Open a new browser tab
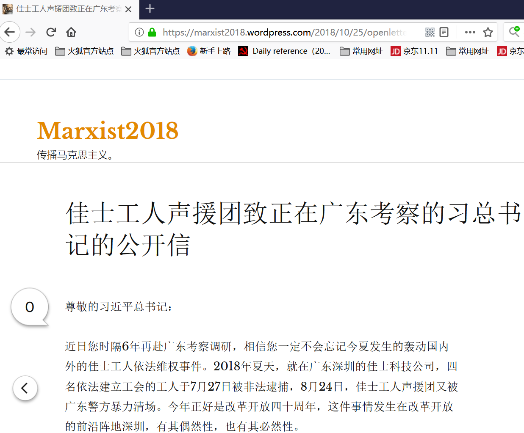Screen dimensions: 524x433 [150, 8]
